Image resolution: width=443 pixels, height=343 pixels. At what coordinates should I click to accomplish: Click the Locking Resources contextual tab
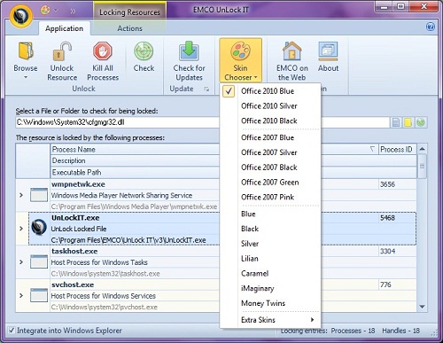pos(129,12)
